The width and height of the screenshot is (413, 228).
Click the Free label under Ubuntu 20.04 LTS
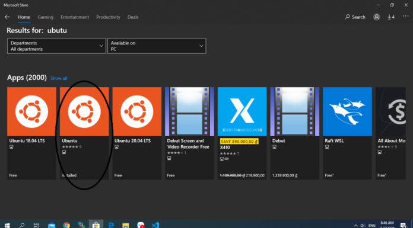[x=118, y=175]
